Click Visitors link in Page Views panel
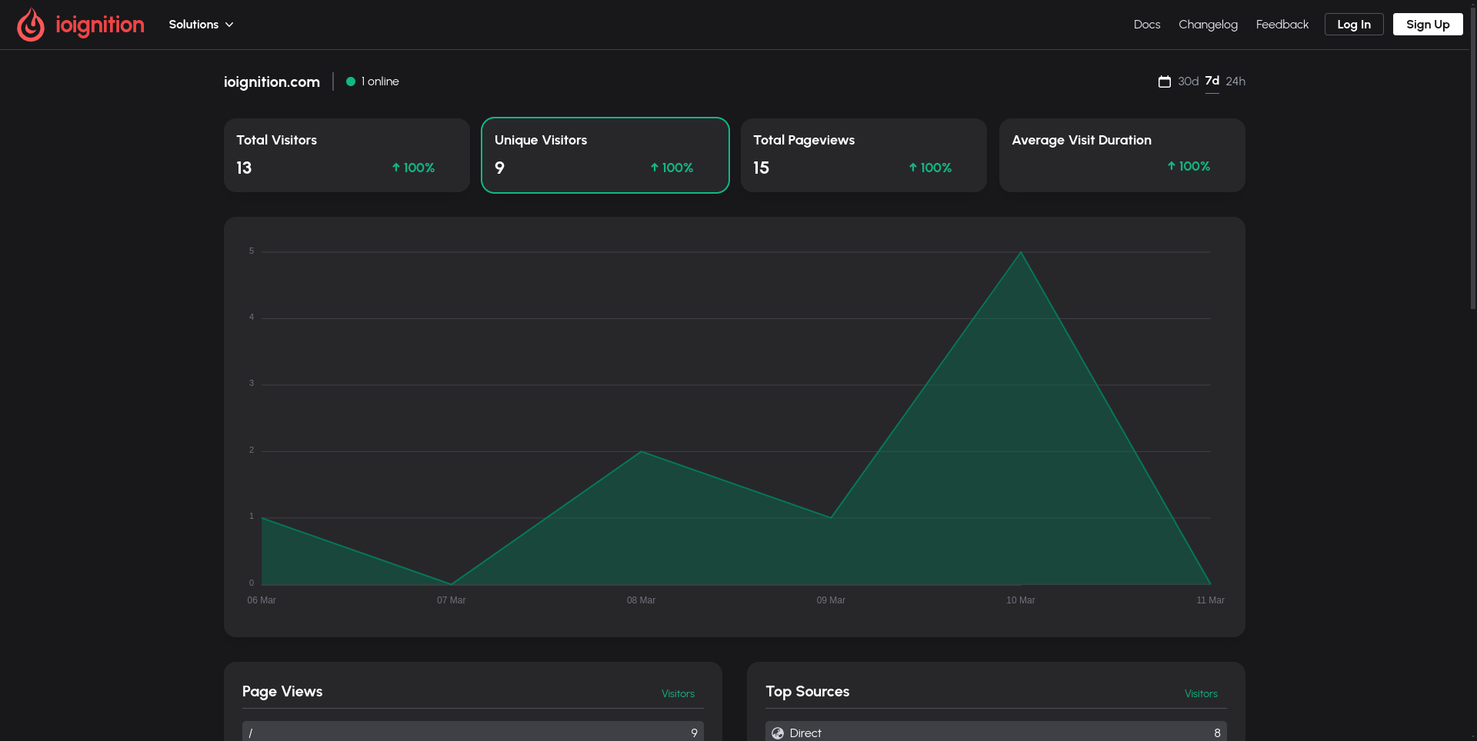 click(x=678, y=693)
